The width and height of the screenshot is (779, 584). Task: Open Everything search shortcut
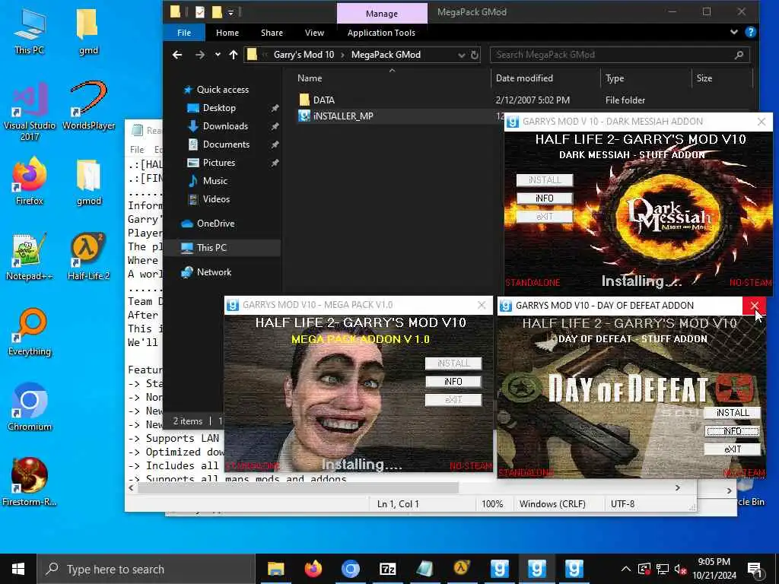[30, 332]
